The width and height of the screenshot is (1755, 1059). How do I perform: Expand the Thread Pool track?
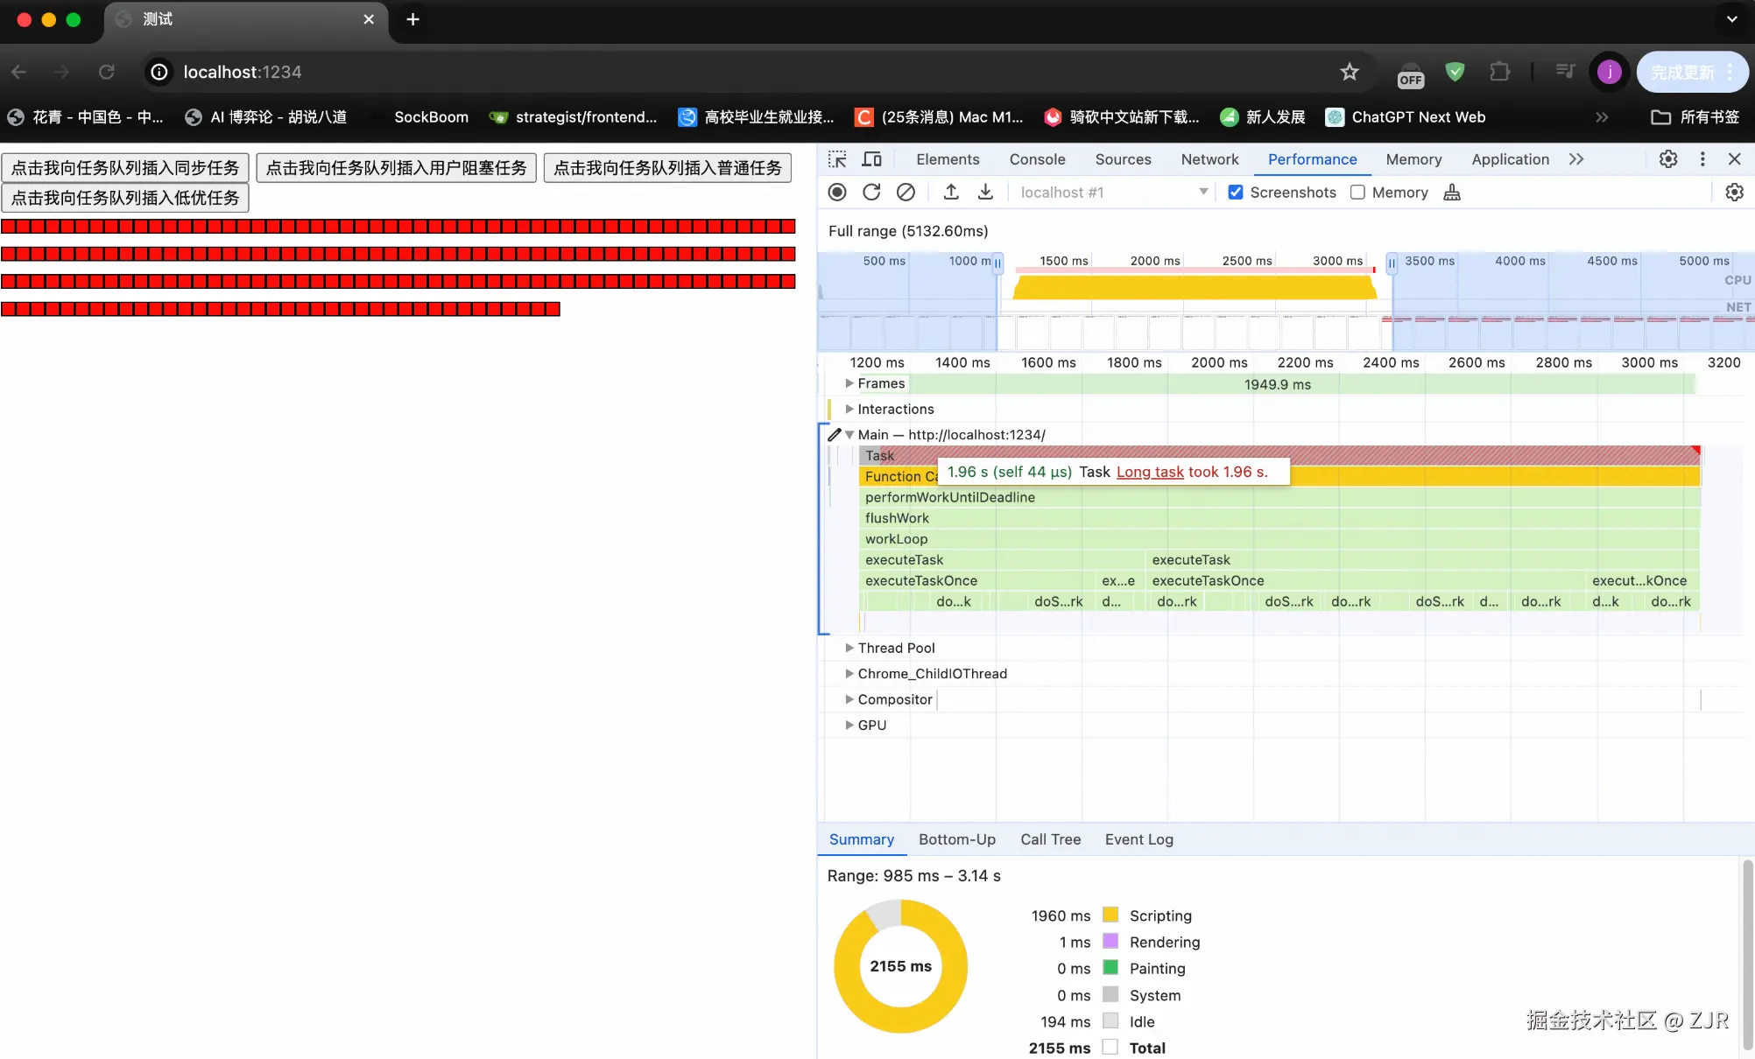tap(849, 648)
